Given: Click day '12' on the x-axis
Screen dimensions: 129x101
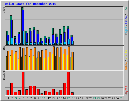Looking at the screenshot, I should click(x=49, y=98).
